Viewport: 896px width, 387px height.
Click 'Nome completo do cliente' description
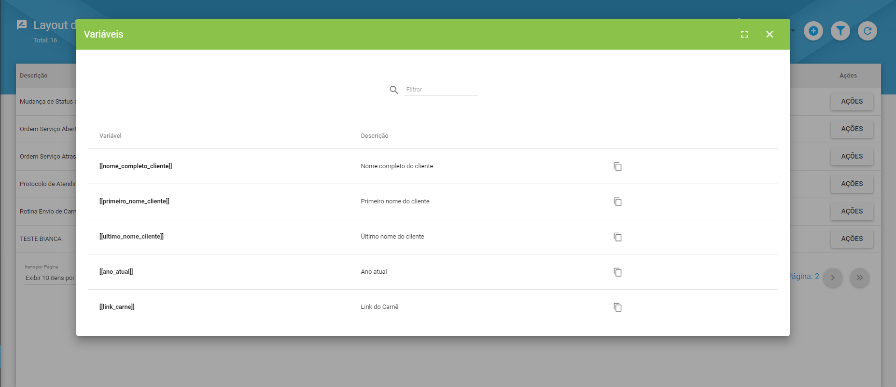coord(397,166)
